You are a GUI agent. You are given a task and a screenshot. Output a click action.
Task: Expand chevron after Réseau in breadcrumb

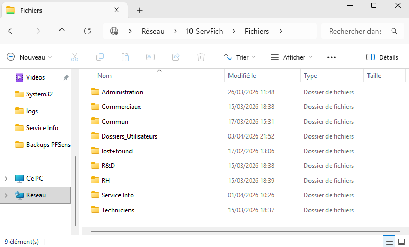[175, 31]
